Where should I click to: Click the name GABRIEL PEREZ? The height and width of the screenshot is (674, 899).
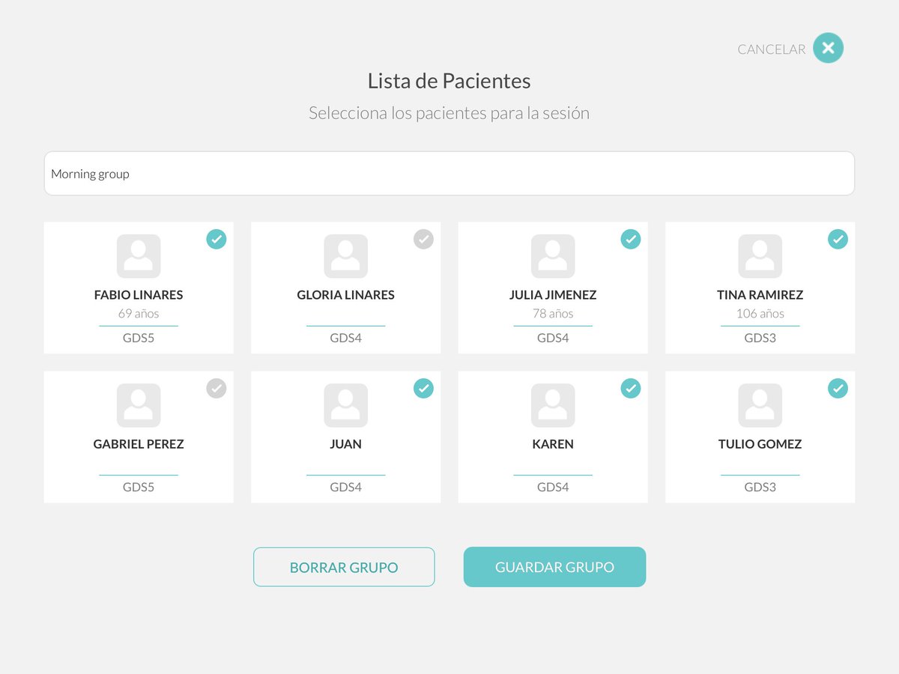(139, 444)
